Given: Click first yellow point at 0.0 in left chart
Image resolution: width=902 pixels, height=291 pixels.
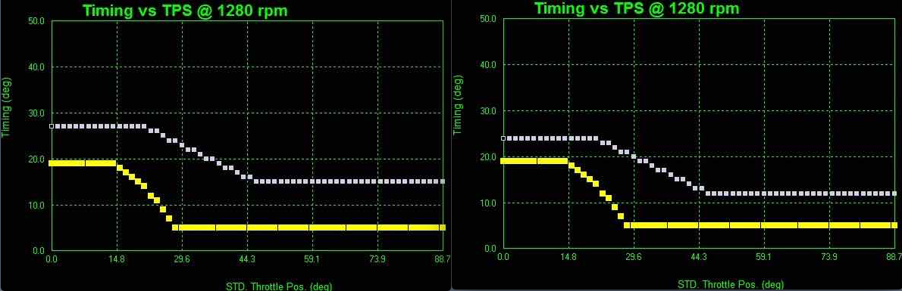Looking at the screenshot, I should coord(52,163).
